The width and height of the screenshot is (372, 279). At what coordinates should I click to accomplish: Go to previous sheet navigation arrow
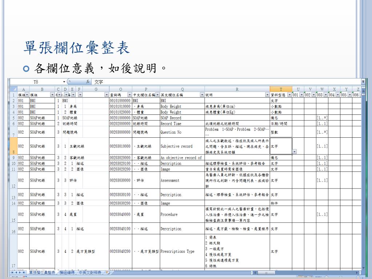point(16,272)
